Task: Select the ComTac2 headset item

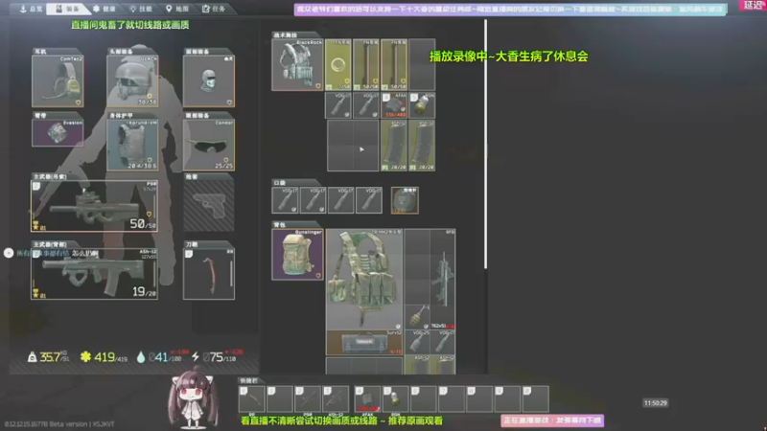Action: coord(58,81)
